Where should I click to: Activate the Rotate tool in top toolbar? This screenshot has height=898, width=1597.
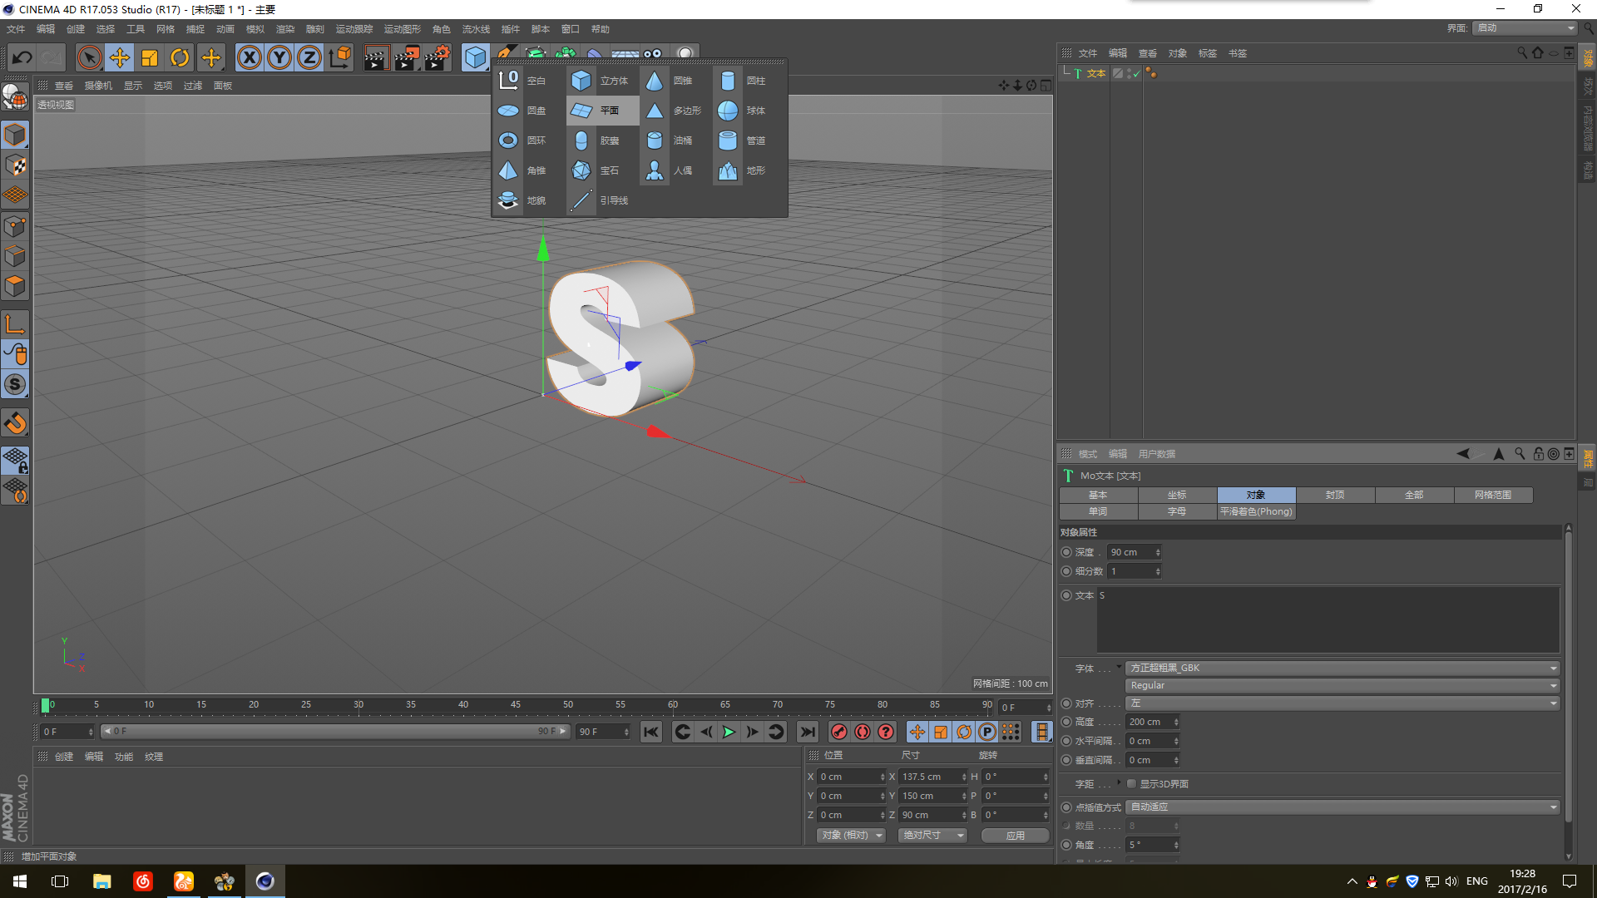point(180,57)
